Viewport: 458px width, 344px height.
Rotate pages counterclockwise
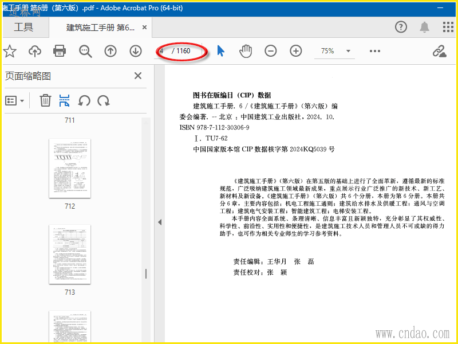point(84,101)
